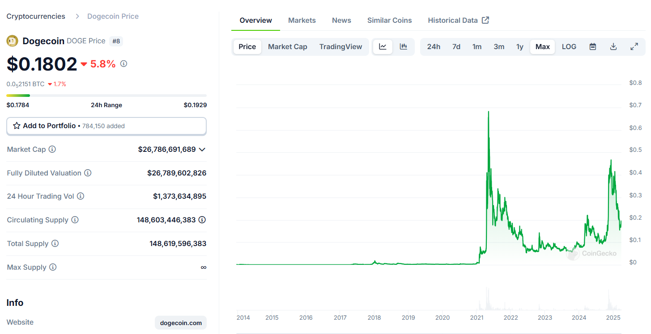The image size is (651, 334).
Task: Open Market Cap info tooltip icon
Action: point(52,149)
